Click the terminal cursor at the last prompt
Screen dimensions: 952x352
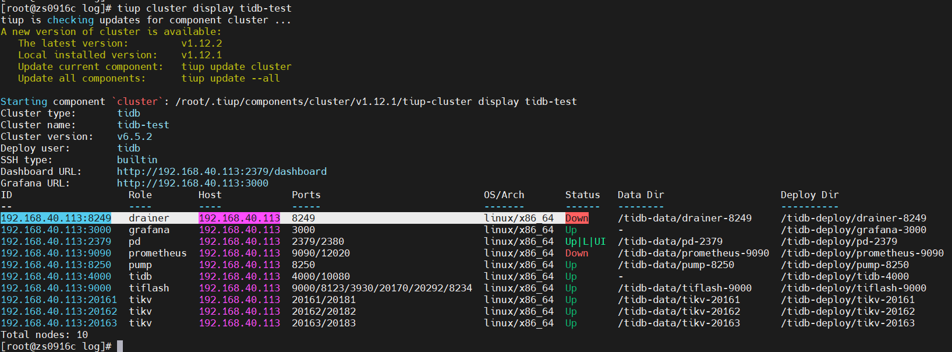point(120,346)
